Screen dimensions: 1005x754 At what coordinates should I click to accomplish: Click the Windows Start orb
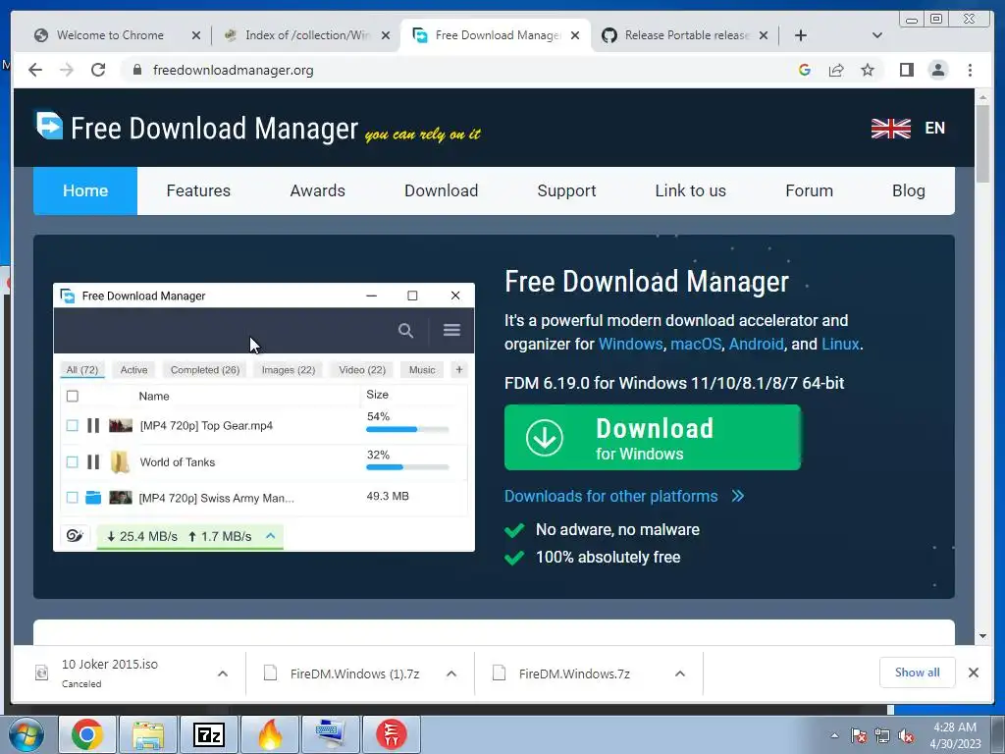pos(26,734)
